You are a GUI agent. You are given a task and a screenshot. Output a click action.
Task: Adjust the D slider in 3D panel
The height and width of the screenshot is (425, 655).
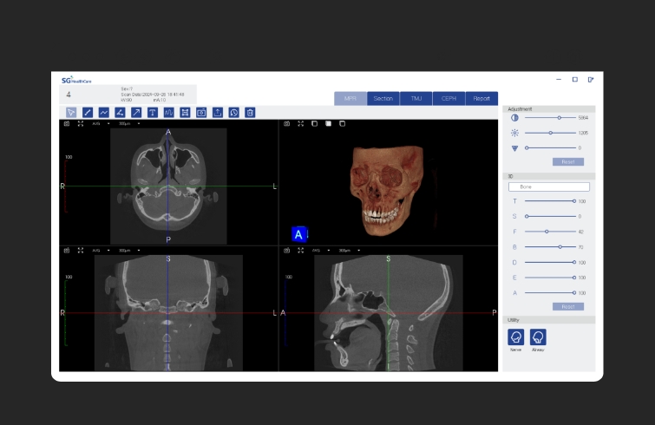point(550,262)
